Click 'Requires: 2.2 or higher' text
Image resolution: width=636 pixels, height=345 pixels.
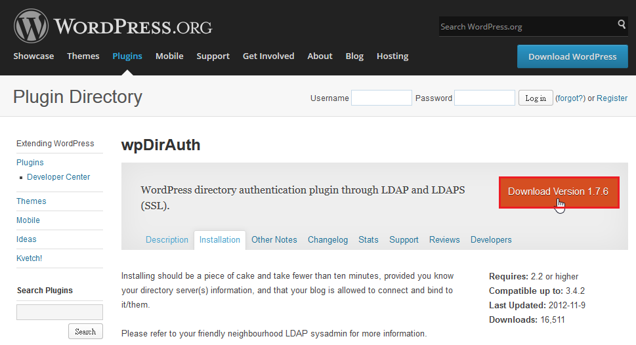click(x=534, y=276)
